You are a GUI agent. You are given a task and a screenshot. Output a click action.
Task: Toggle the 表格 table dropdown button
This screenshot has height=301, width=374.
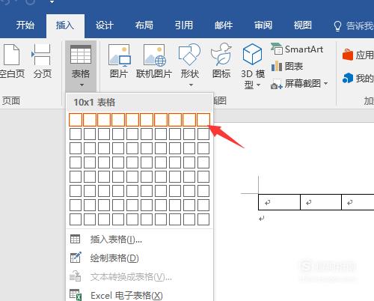point(81,67)
